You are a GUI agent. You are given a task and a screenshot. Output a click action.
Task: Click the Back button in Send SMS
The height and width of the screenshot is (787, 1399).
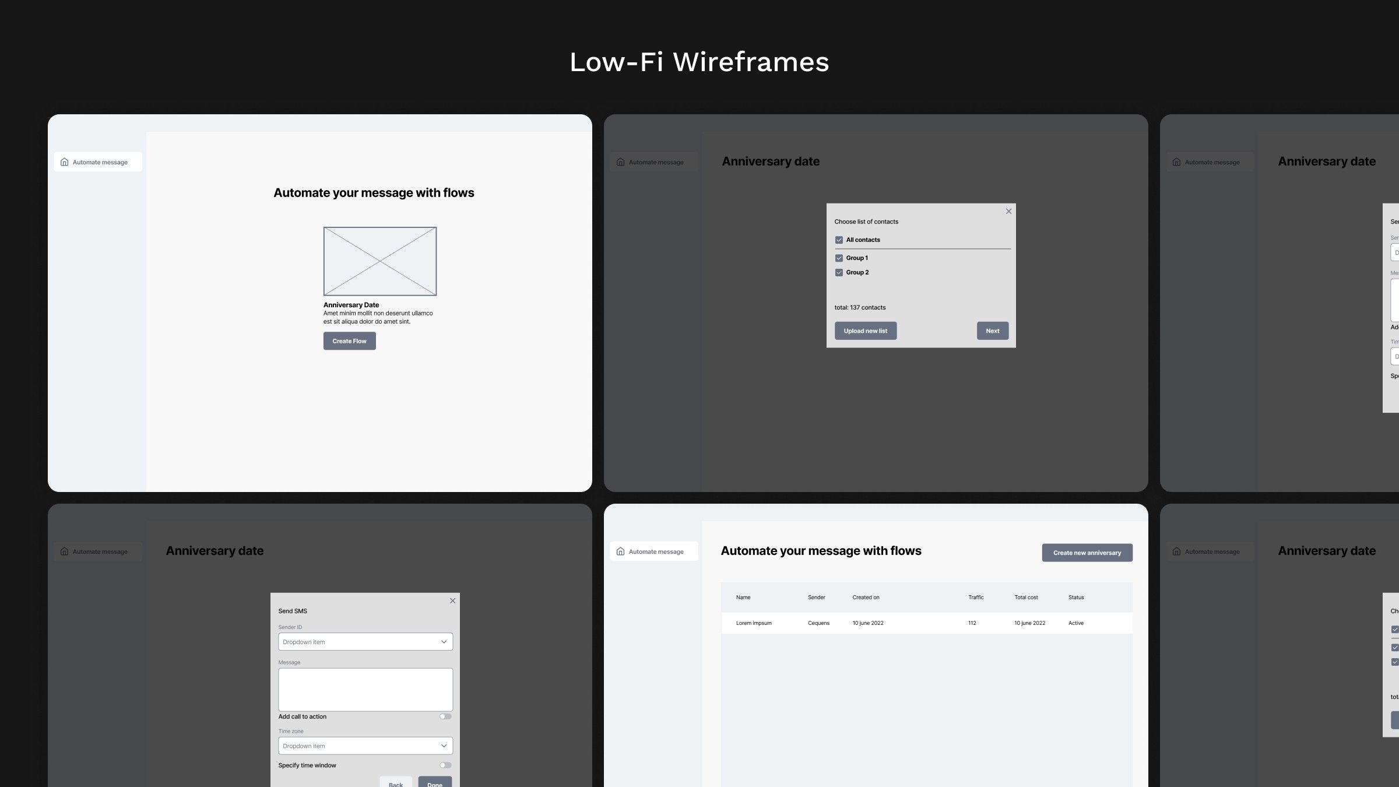tap(396, 782)
